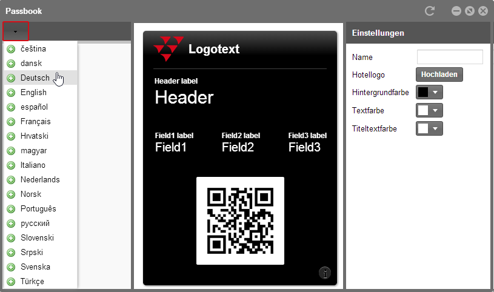This screenshot has height=292, width=494.
Task: Open the Titeltextfarbe color picker dropdown
Action: pyautogui.click(x=436, y=128)
